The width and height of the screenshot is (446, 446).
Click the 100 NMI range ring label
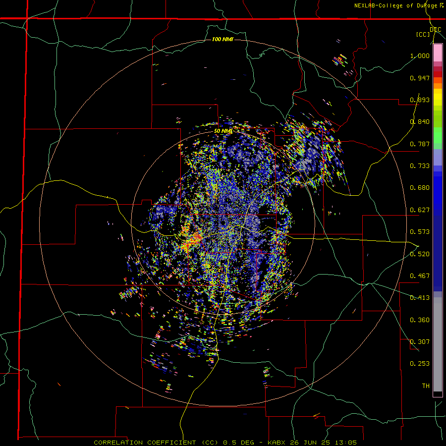(223, 39)
